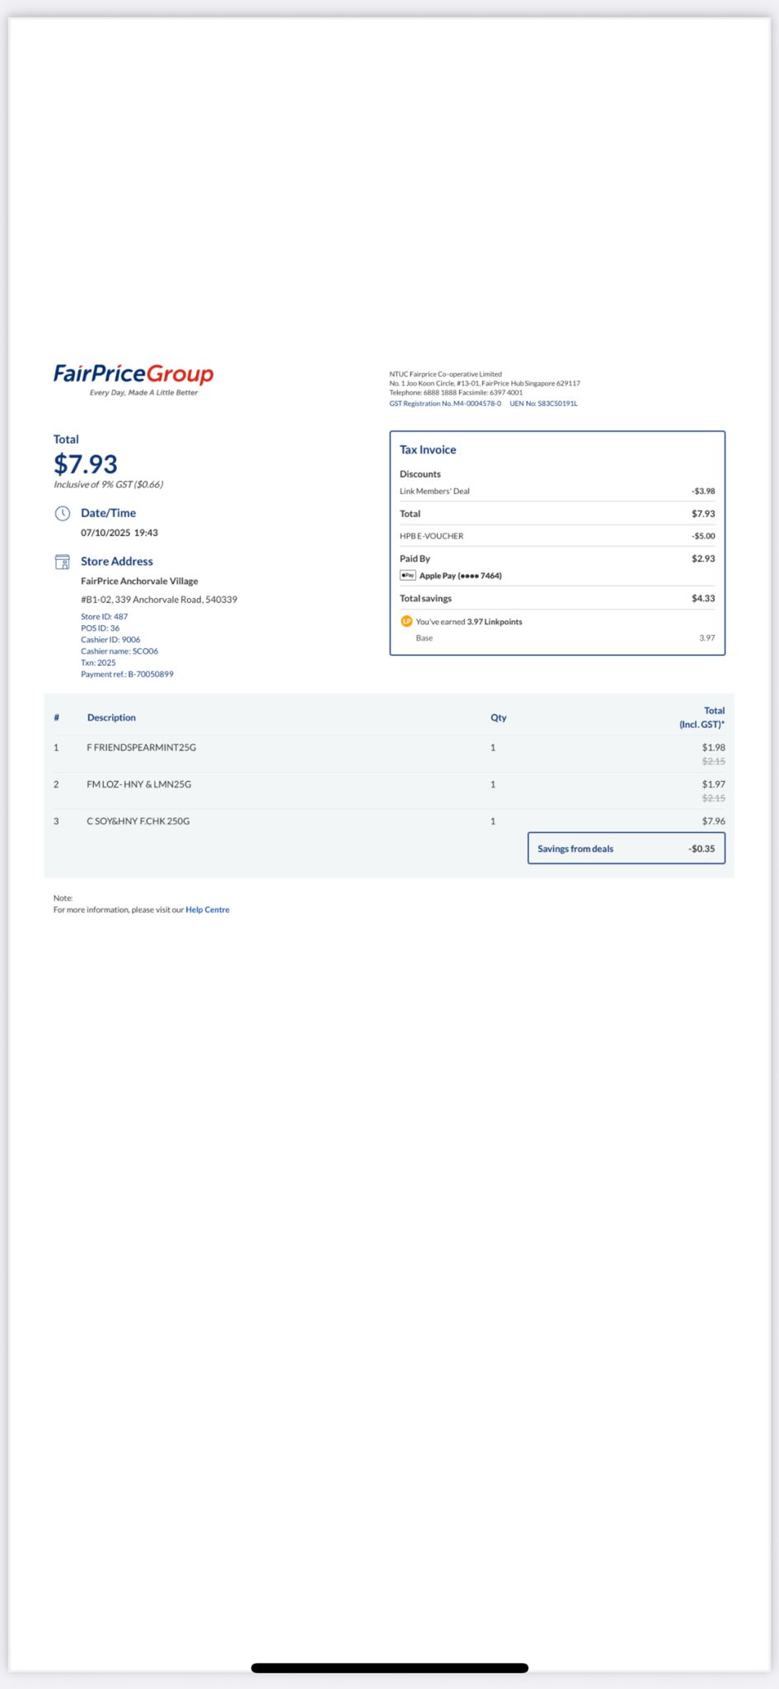Screen dimensions: 779x1689
Task: Click the $1.97 price for item 2
Action: (x=714, y=784)
